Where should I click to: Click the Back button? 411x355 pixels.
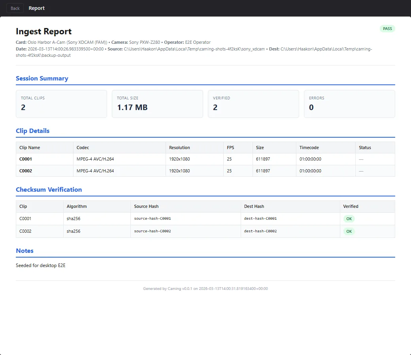15,8
